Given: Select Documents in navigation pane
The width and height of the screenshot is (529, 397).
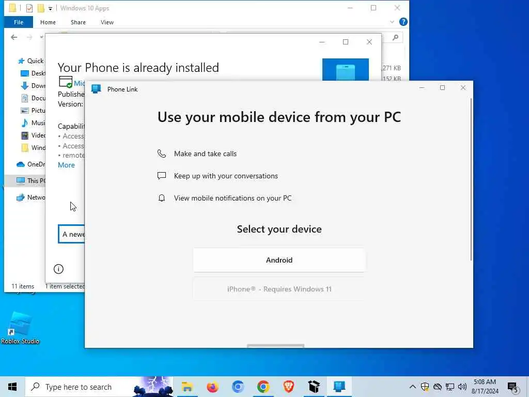Looking at the screenshot, I should click(33, 98).
